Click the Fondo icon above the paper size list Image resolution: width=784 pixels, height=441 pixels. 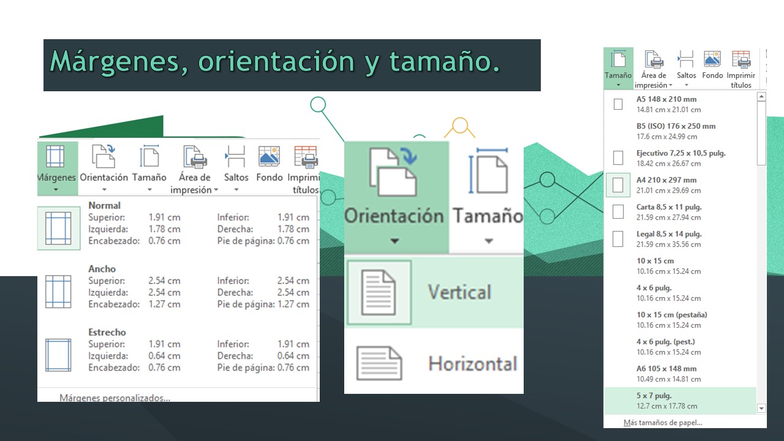coord(712,59)
